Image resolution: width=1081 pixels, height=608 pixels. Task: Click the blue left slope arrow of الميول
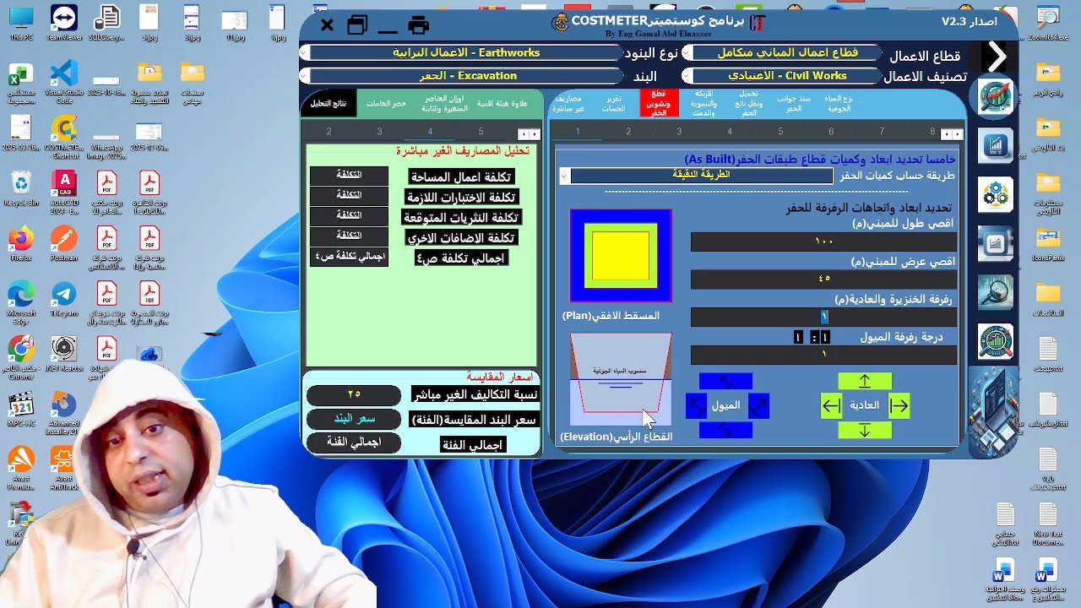(696, 406)
